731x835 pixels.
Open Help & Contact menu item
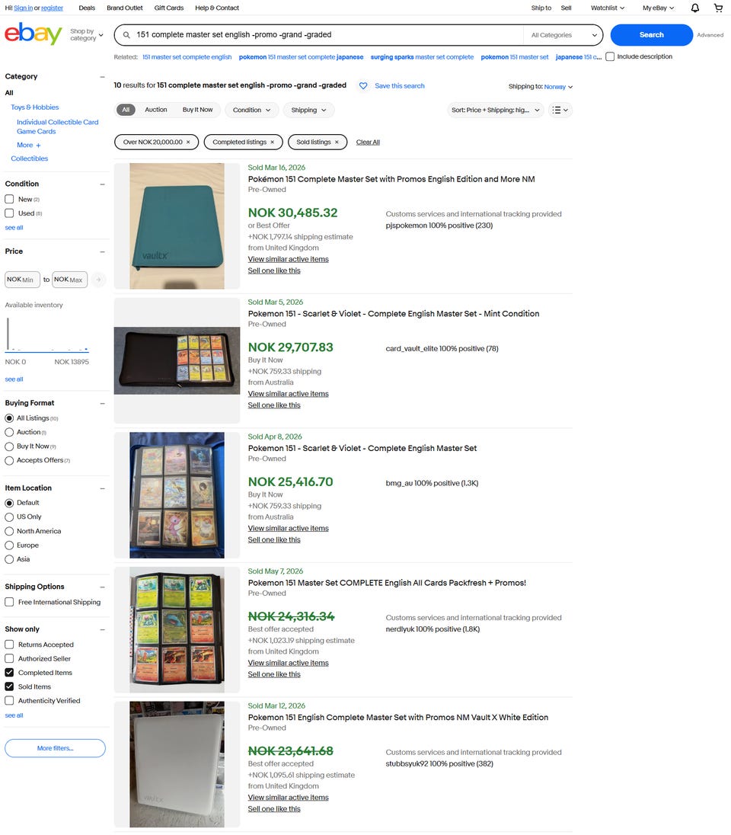pyautogui.click(x=217, y=8)
